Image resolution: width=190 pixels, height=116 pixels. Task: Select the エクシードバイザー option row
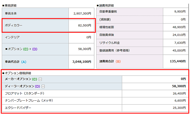(18, 108)
